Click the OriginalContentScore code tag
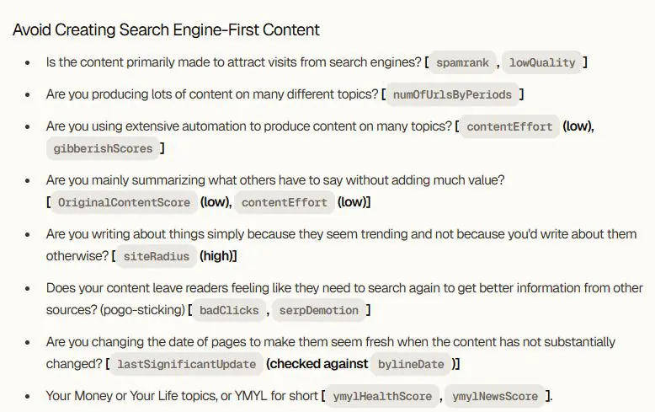This screenshot has width=655, height=412. (x=124, y=202)
